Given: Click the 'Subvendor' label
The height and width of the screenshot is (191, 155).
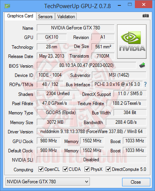Looking at the screenshot, I should pyautogui.click(x=80, y=75).
